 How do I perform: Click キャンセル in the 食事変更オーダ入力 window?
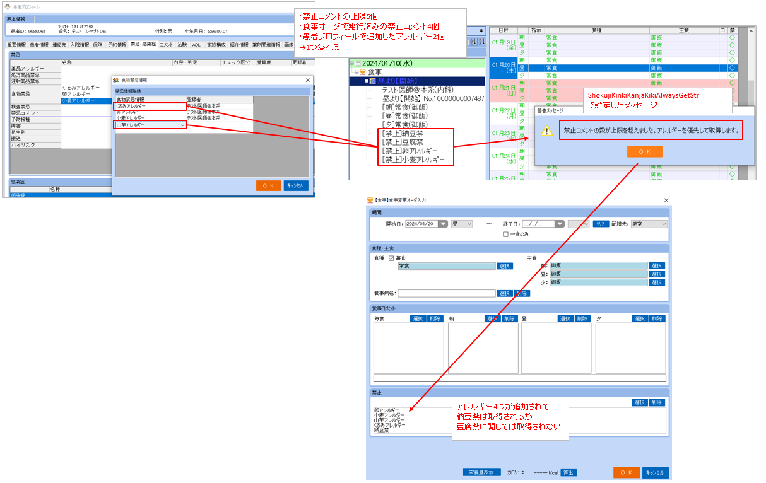pyautogui.click(x=655, y=472)
